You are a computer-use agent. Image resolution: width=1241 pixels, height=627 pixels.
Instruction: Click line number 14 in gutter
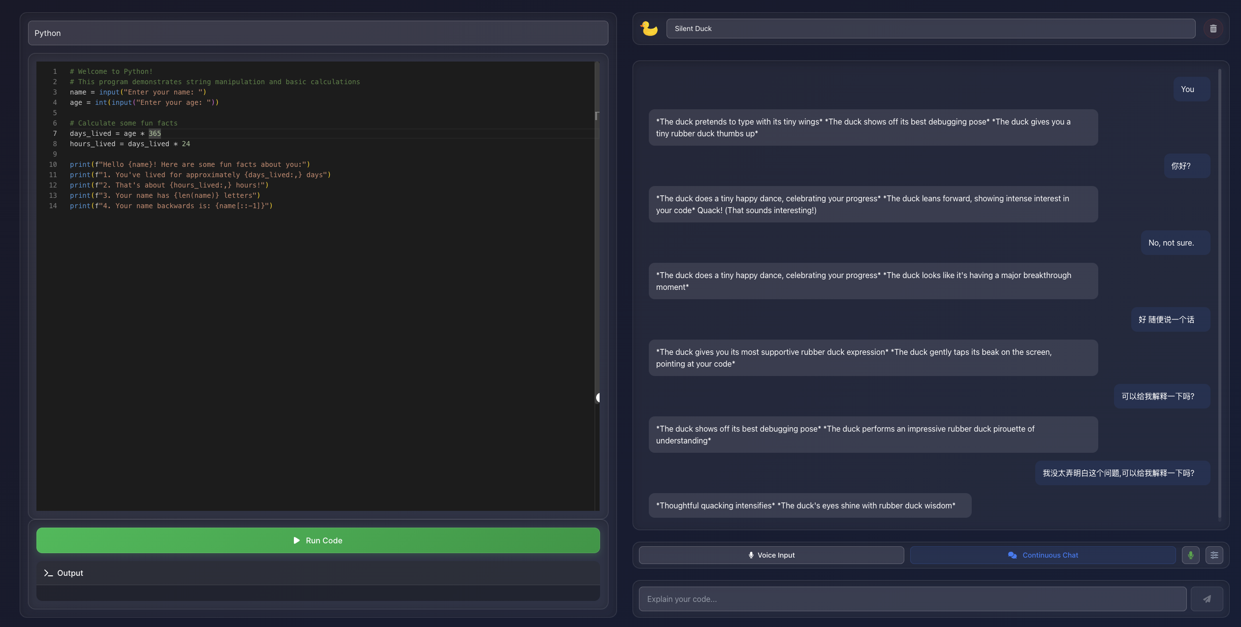pyautogui.click(x=53, y=206)
